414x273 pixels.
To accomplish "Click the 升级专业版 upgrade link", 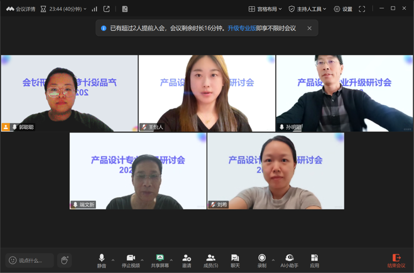I will pyautogui.click(x=241, y=28).
